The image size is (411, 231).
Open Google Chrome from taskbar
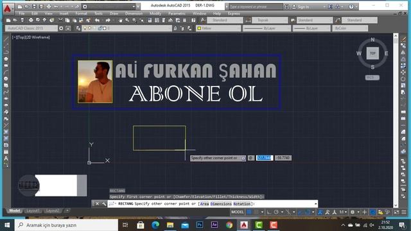point(229,225)
